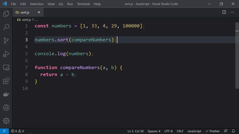Click the sort method on line 3
The height and width of the screenshot is (134, 239).
63,40
